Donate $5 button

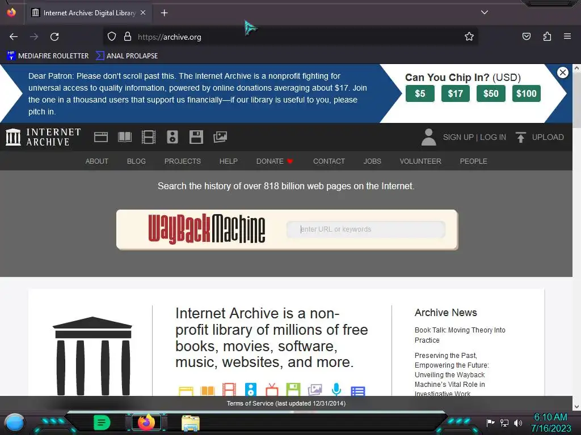[420, 93]
